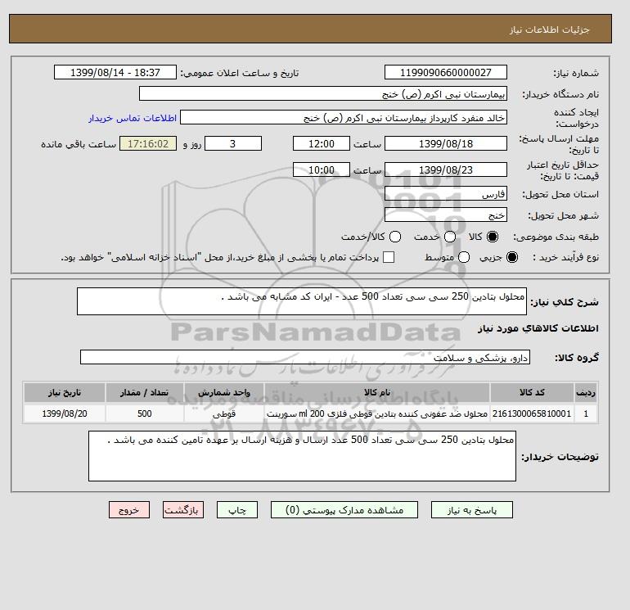Click the need date cell 1399/08/20
The image size is (630, 610).
click(x=65, y=413)
